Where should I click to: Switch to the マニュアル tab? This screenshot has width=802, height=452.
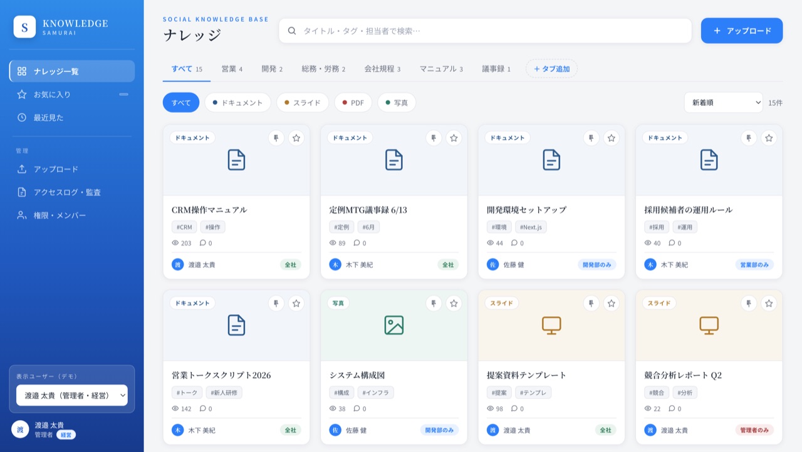coord(441,69)
